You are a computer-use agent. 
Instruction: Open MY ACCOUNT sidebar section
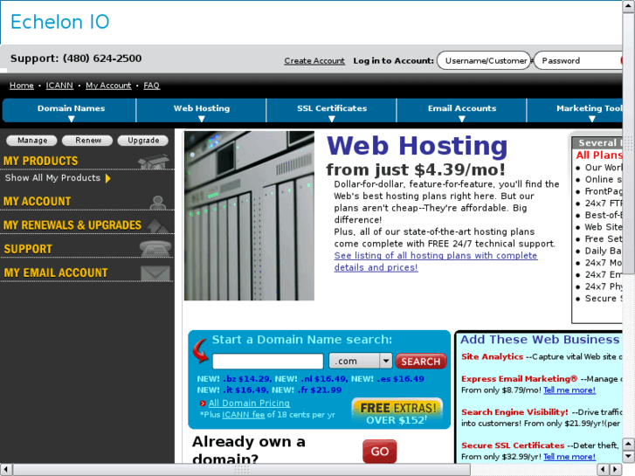pyautogui.click(x=37, y=202)
